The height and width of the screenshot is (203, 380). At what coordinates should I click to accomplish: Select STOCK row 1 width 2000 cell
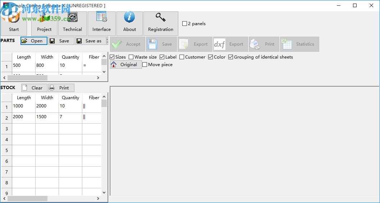(47, 107)
